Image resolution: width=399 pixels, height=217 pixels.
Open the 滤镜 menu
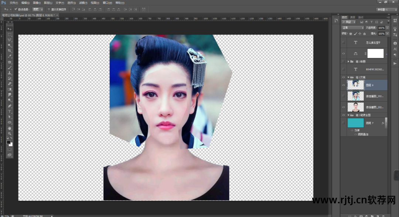point(83,3)
